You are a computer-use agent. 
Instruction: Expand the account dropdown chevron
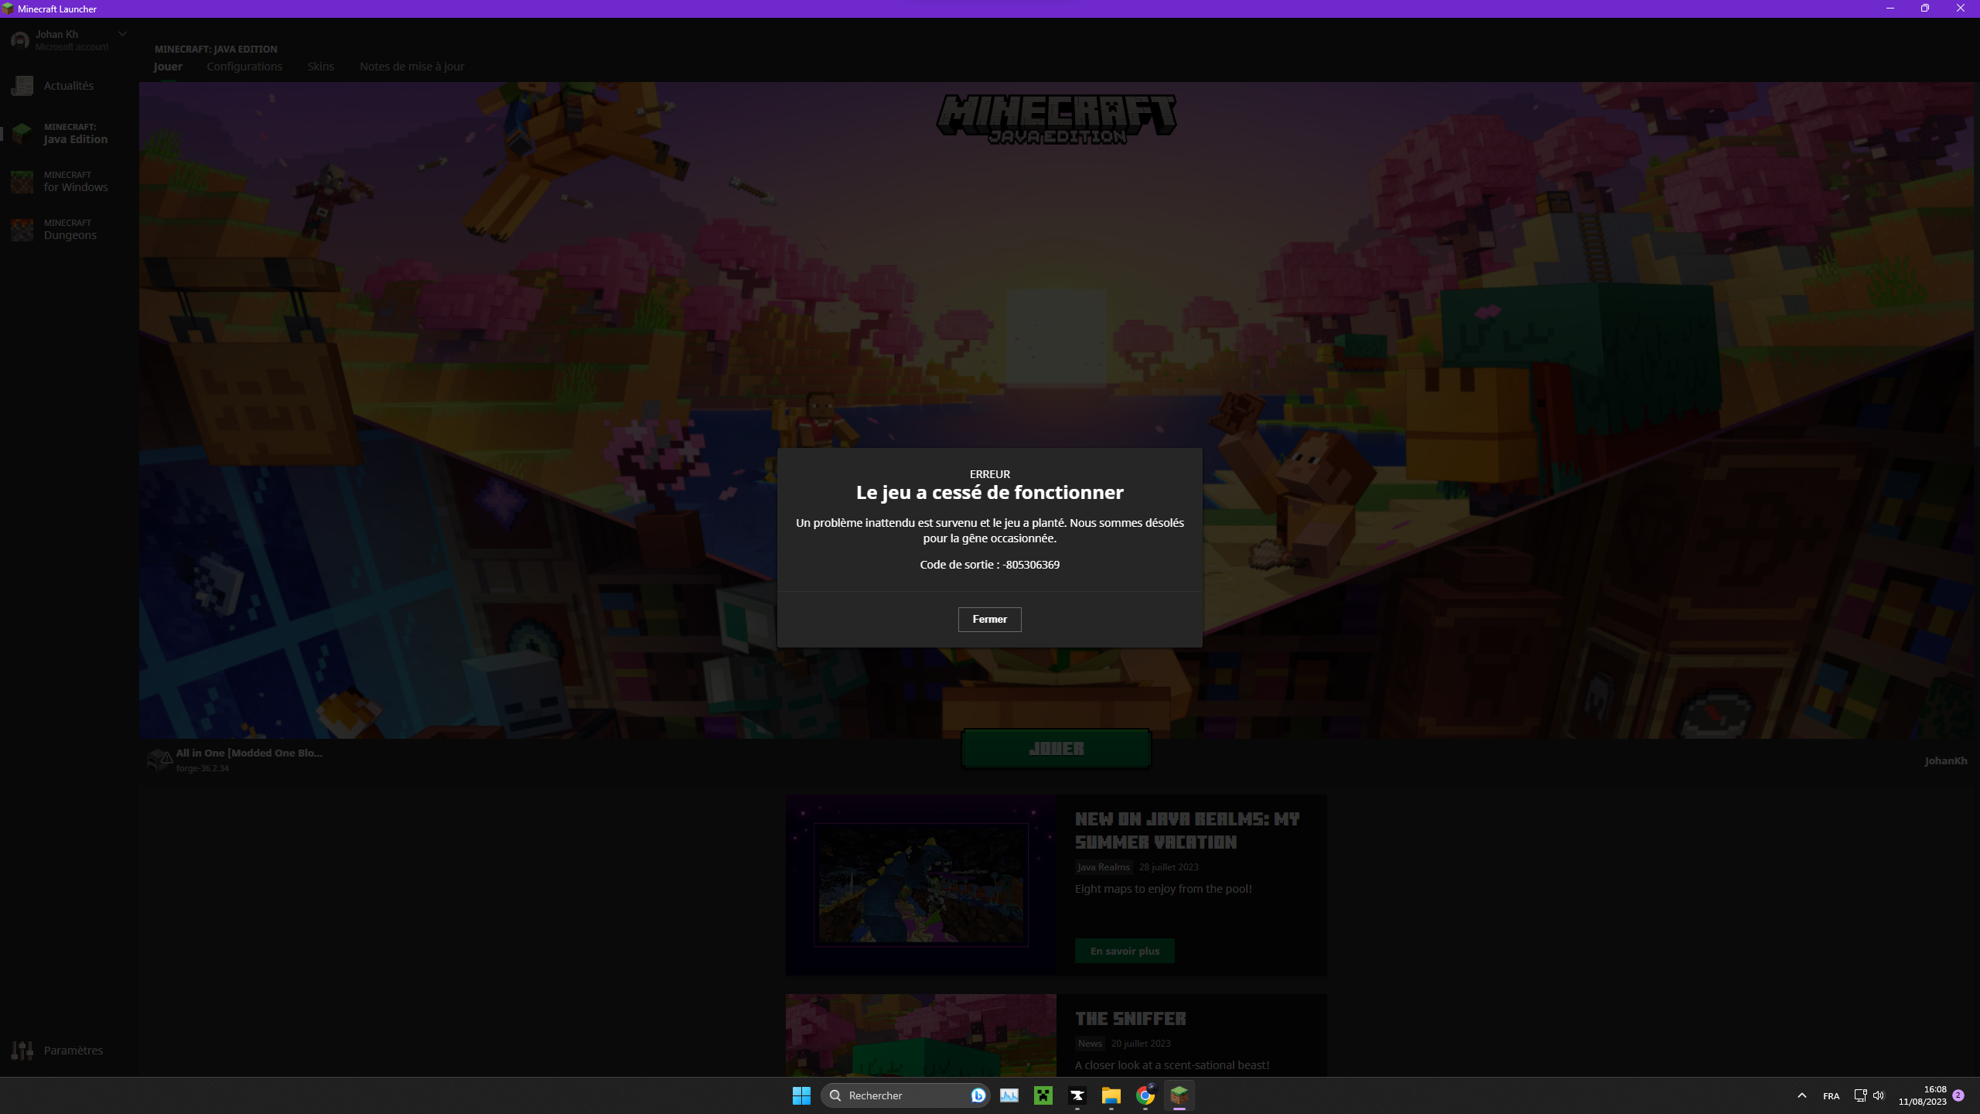point(122,34)
